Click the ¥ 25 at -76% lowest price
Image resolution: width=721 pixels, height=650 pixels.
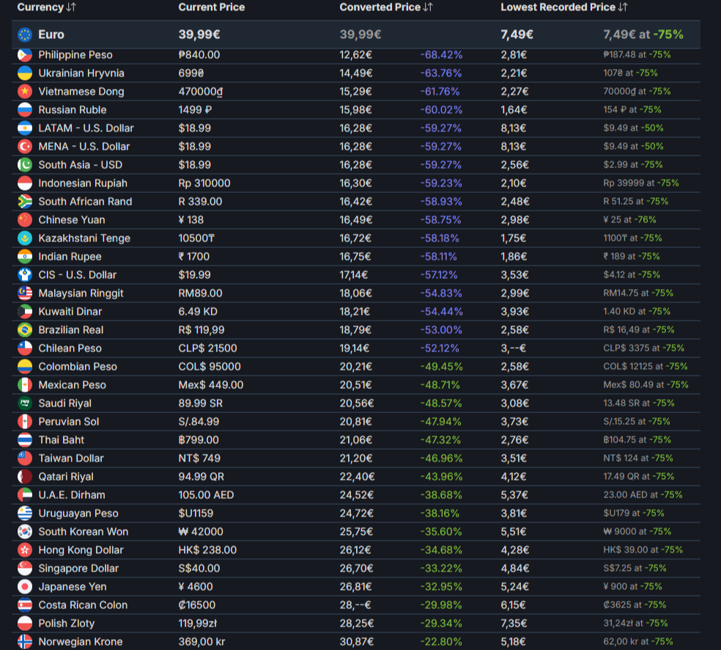point(629,220)
